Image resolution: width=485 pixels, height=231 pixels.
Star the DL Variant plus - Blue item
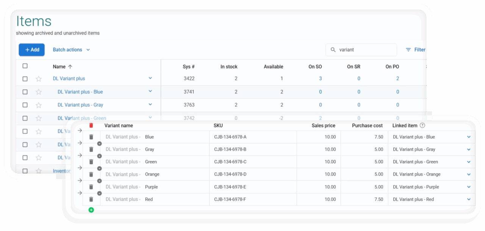coord(38,92)
